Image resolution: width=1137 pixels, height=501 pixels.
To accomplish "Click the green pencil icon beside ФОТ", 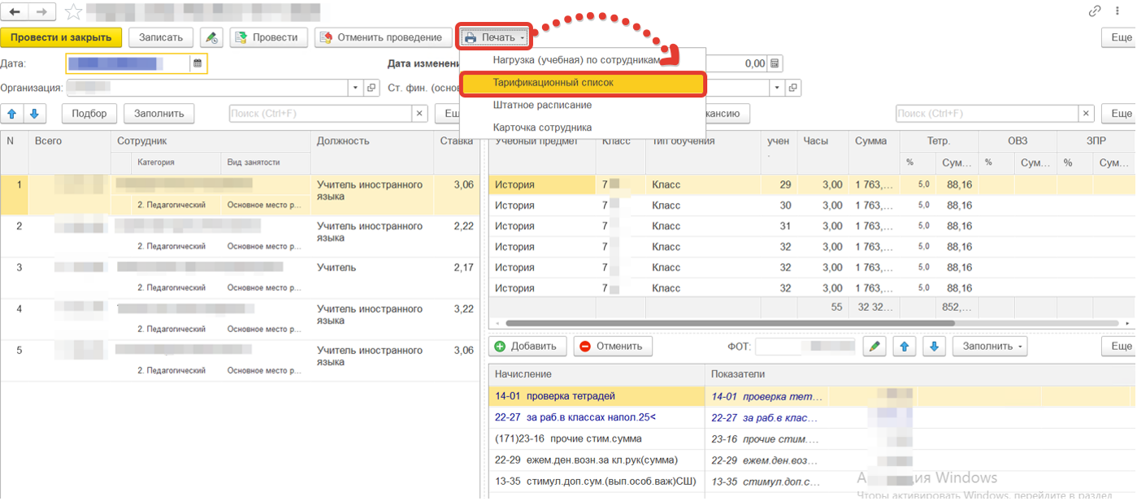I will click(874, 347).
